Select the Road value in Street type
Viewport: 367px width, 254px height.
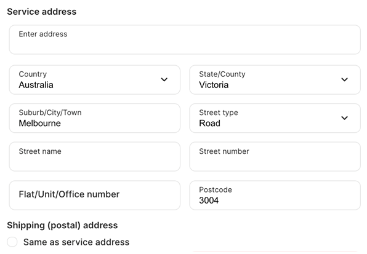[x=210, y=123]
